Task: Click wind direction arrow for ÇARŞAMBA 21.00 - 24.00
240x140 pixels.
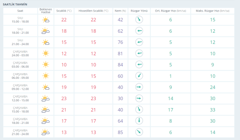Action: [x=139, y=132]
